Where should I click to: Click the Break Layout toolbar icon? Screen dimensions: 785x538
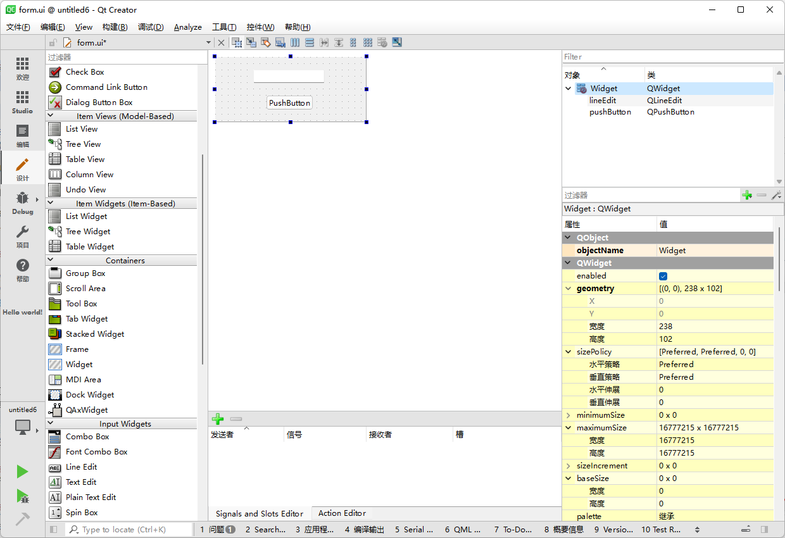tap(382, 42)
